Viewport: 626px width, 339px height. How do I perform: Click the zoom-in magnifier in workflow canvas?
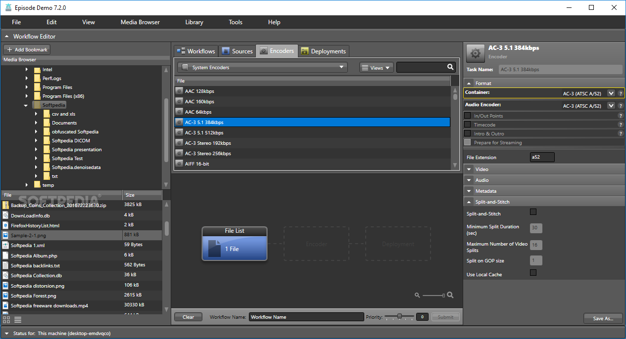click(450, 295)
